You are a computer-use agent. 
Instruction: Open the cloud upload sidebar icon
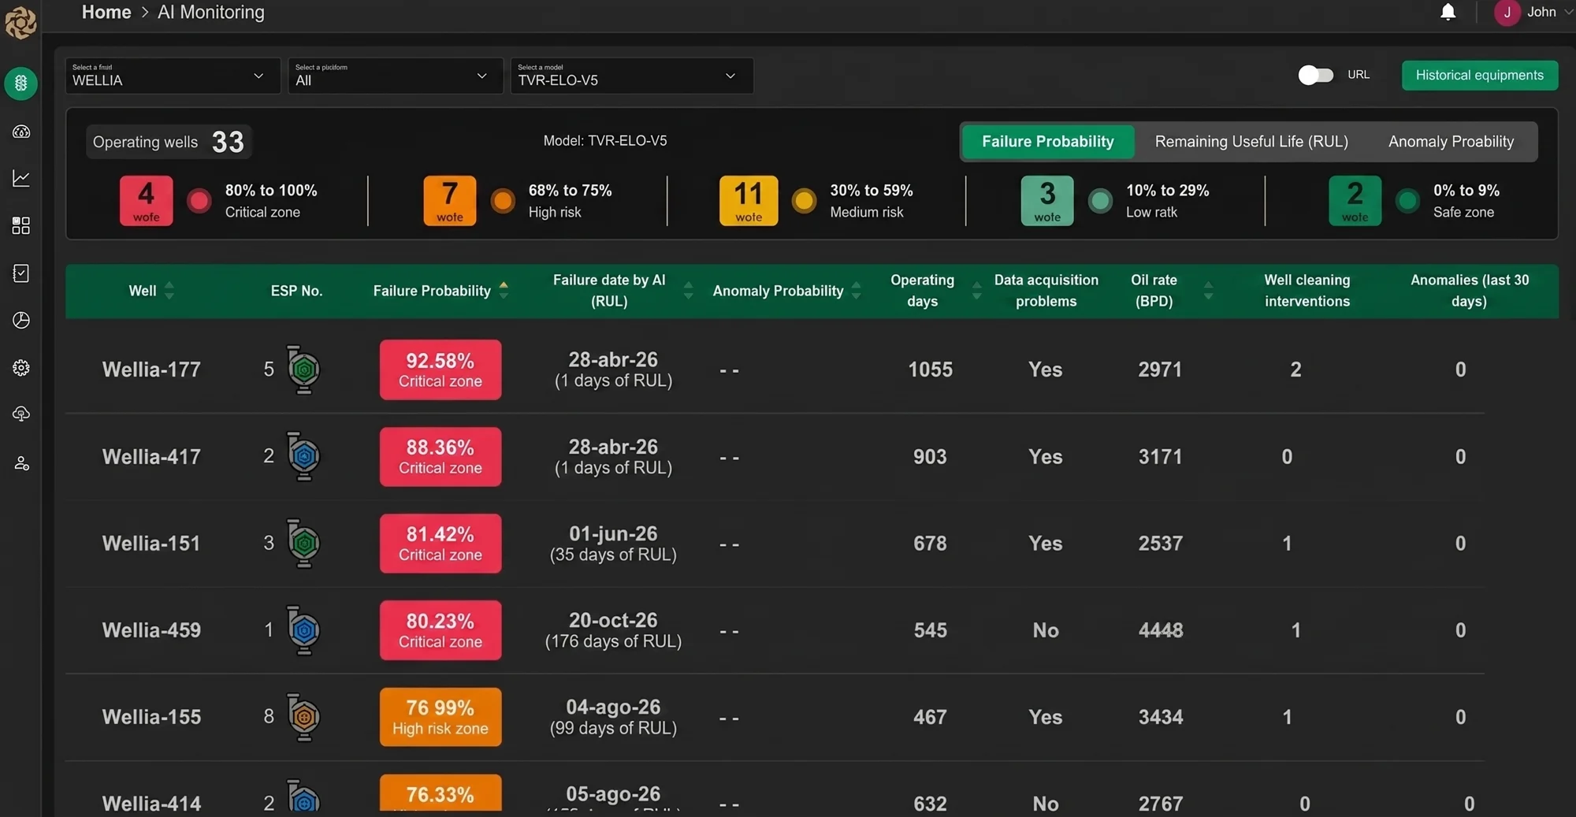(21, 414)
